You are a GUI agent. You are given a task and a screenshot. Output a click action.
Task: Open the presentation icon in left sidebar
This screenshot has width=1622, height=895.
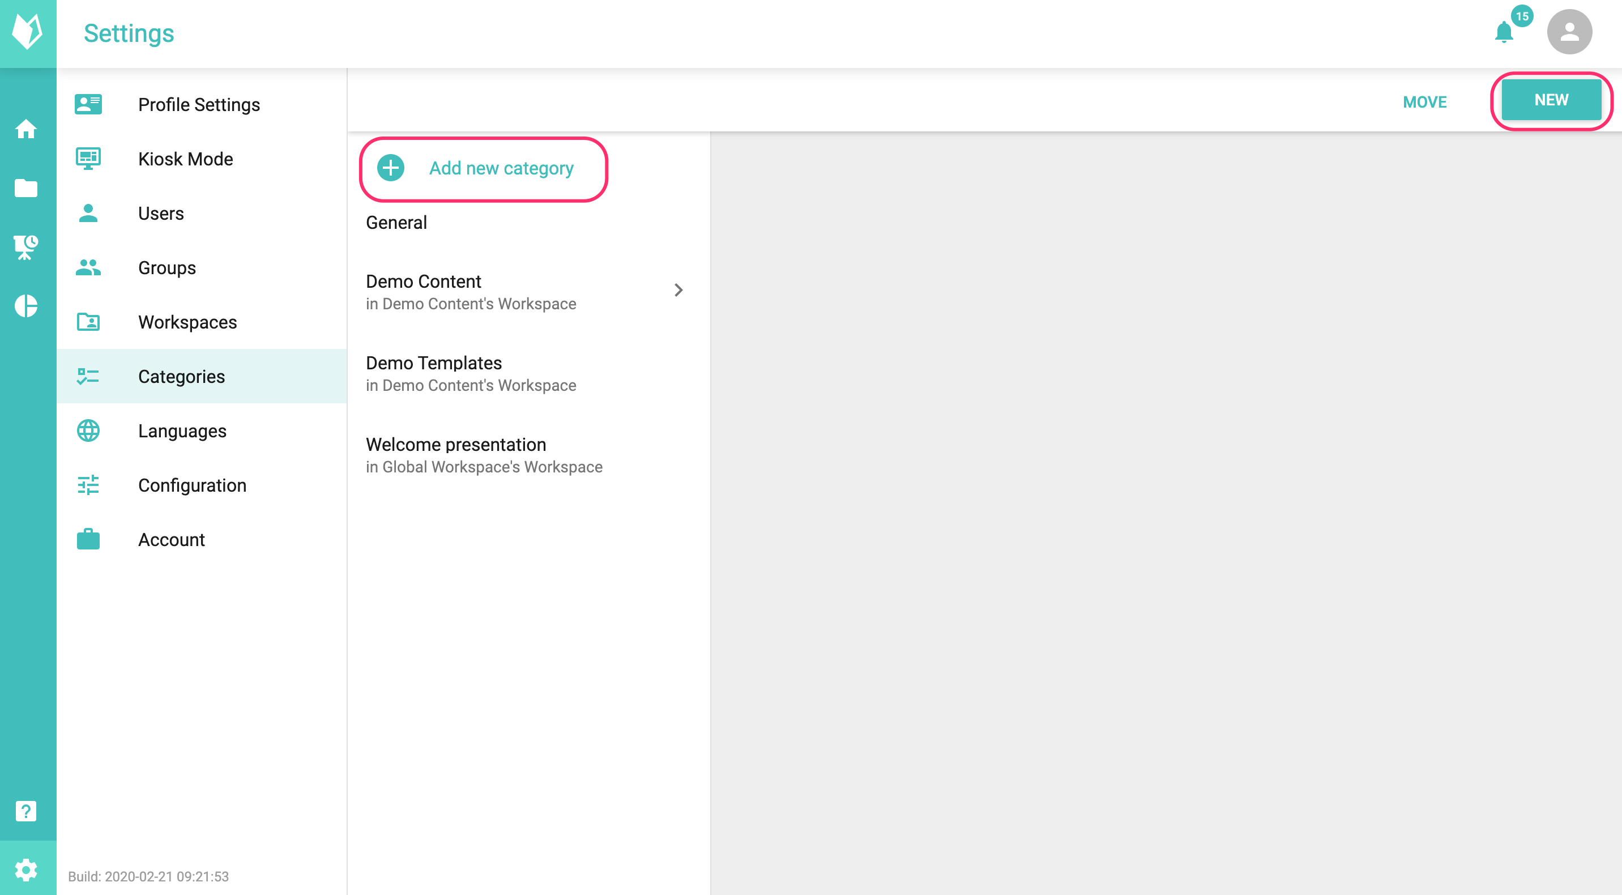point(26,247)
